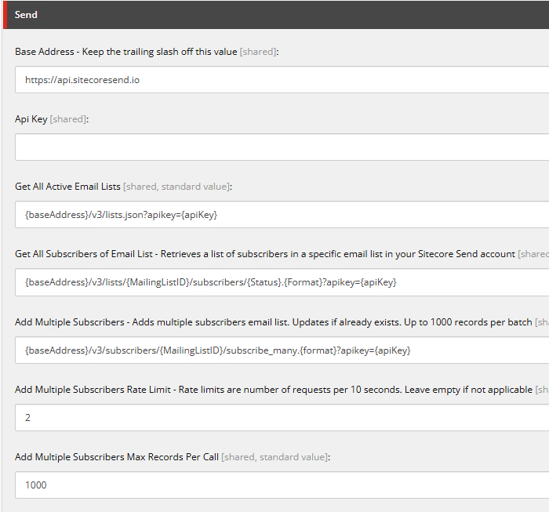The image size is (549, 512).
Task: Click the Rate Limit field containing 2
Action: (282, 418)
